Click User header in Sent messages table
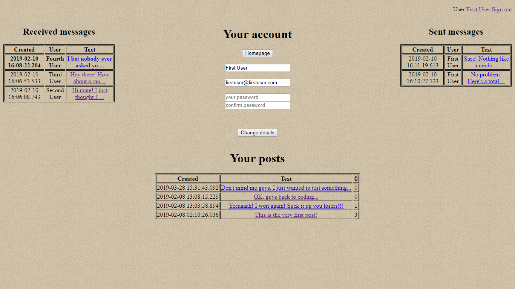Image resolution: width=515 pixels, height=289 pixels. (x=453, y=50)
